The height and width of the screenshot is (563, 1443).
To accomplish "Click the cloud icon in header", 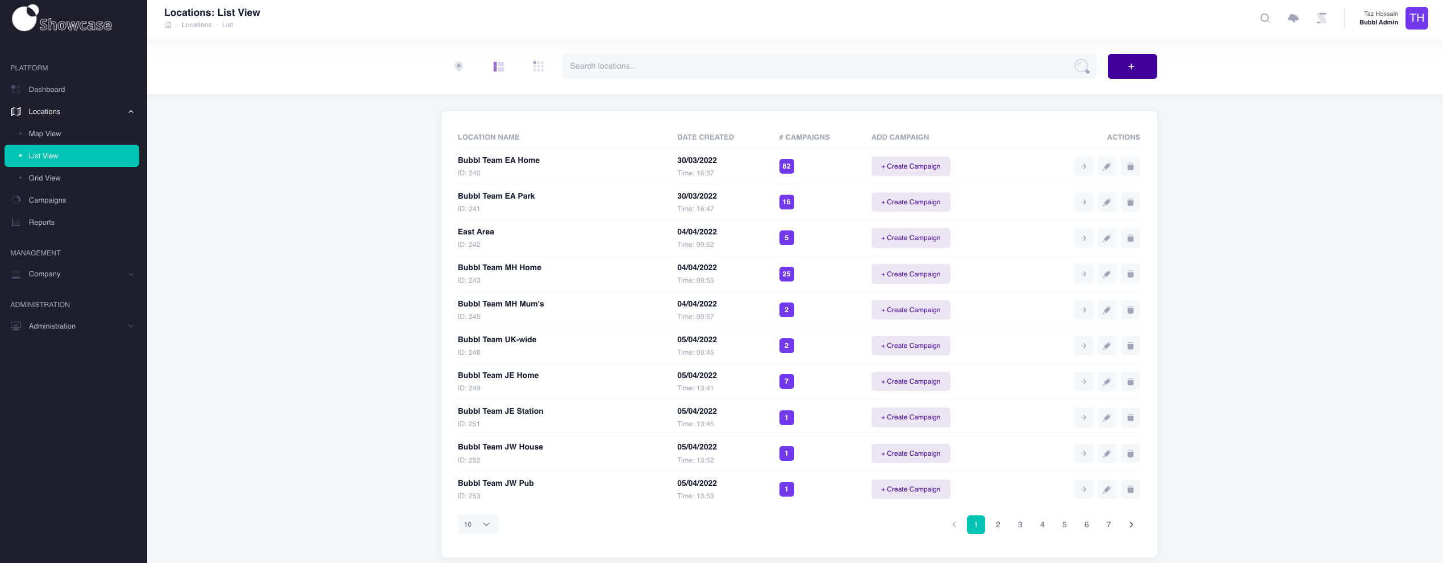I will [1294, 18].
